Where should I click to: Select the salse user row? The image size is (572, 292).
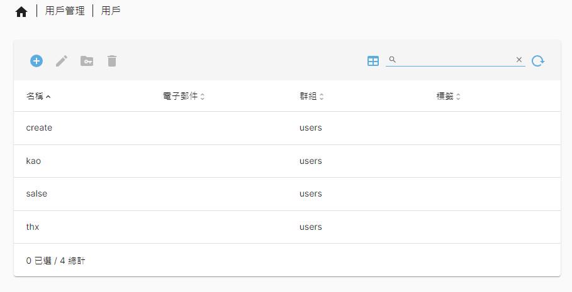287,194
